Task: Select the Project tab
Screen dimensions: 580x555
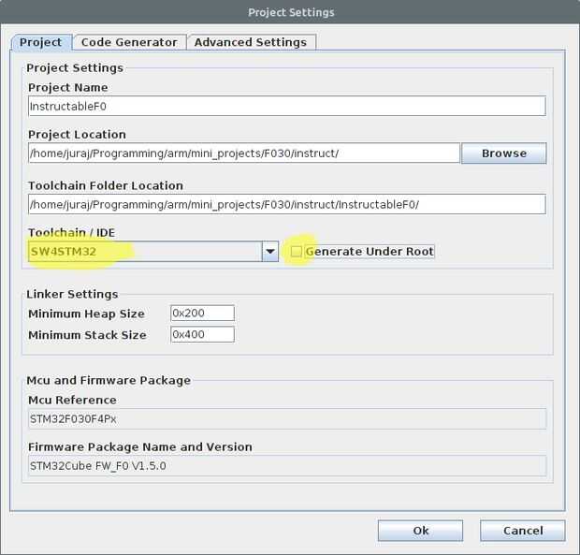Action: 40,42
